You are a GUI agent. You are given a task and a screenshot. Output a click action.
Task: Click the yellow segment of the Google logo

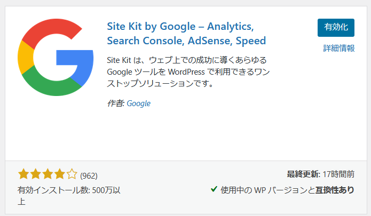click(x=25, y=57)
